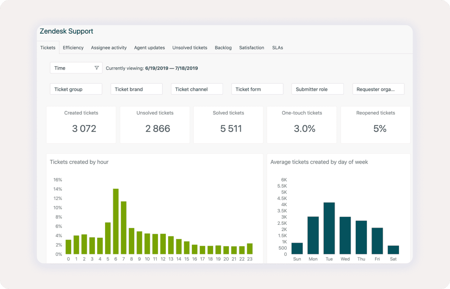
Task: Select the hour 12 bar in hourly chart
Action: tap(163, 244)
